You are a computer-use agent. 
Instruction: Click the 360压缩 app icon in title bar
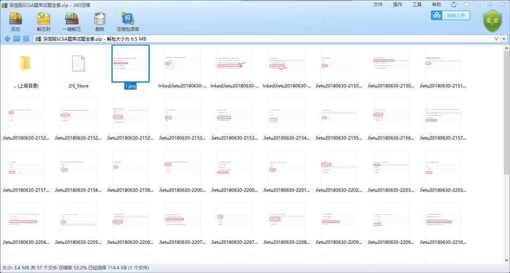4,5
